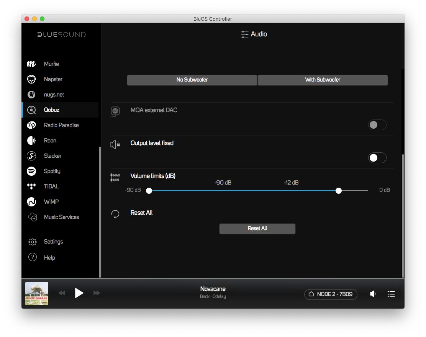Choose the With Subwoofer option
This screenshot has width=426, height=337.
click(323, 80)
